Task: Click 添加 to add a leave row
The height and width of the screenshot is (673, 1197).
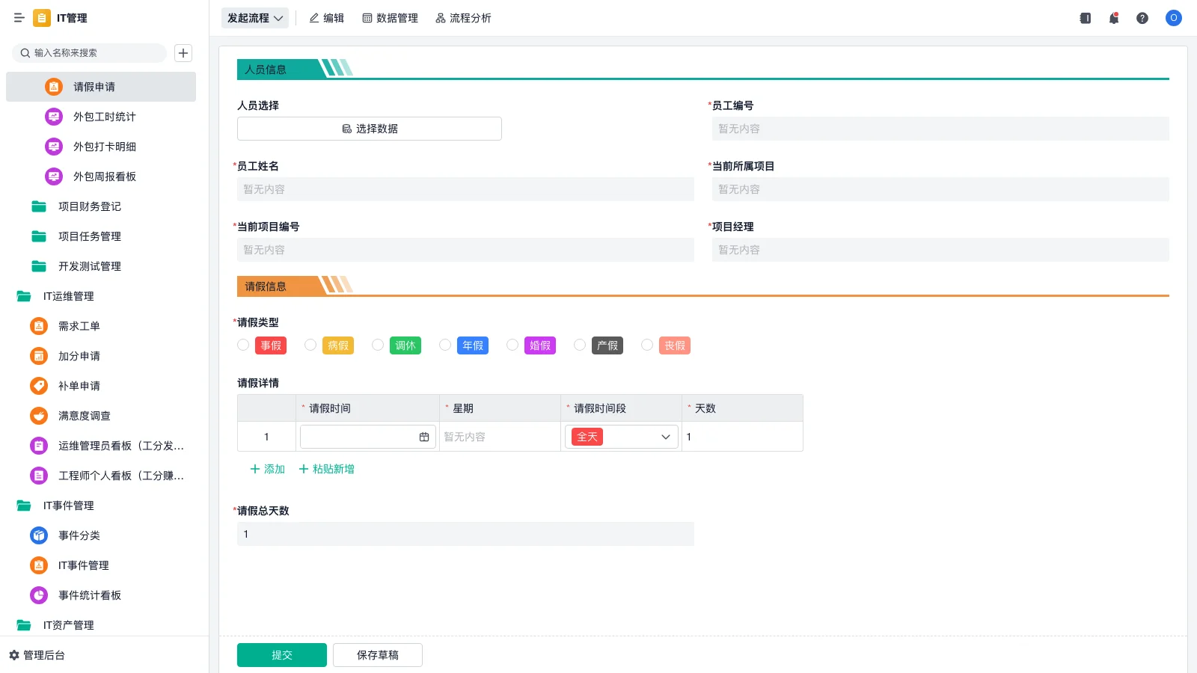Action: (266, 469)
